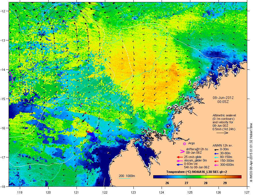Click the 25 cm/s glide label
The image size is (253, 195).
point(193,157)
